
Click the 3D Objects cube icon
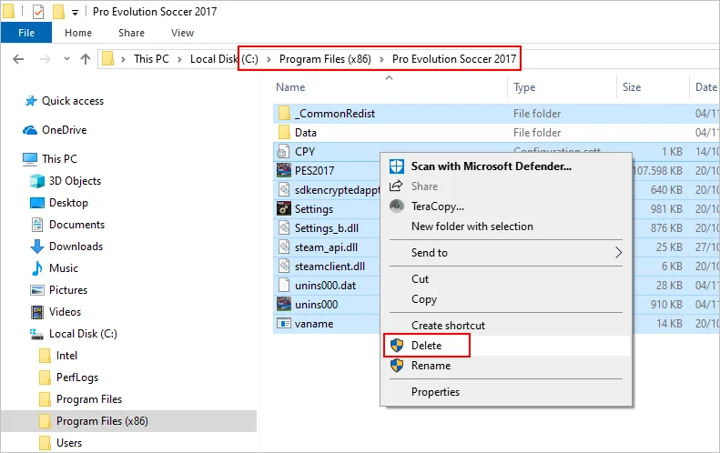point(37,181)
